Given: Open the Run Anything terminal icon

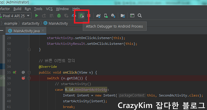Looking at the screenshot, I should click(x=132, y=16).
